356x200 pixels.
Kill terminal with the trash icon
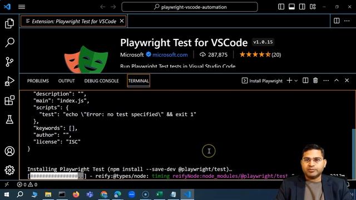pos(315,81)
